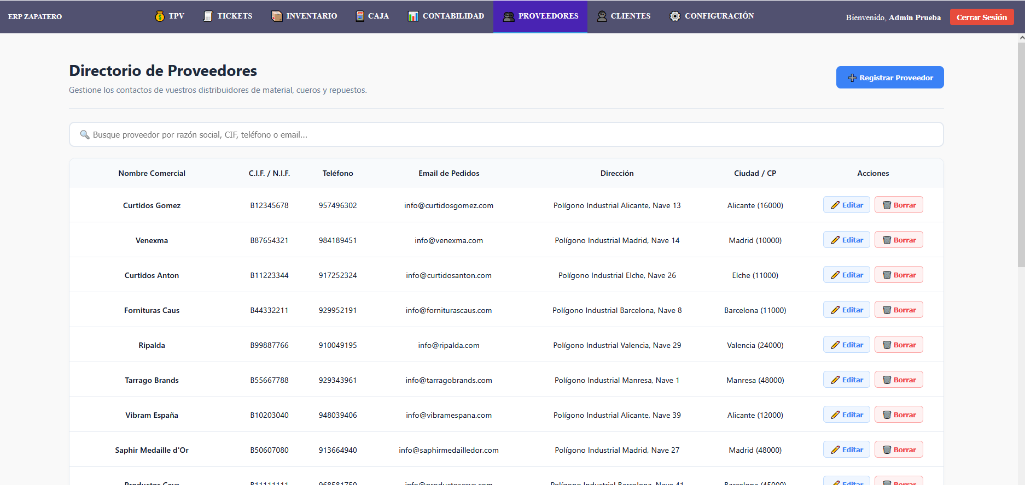Go to the TICKETS section label
Screen dimensions: 1025x485
(235, 16)
